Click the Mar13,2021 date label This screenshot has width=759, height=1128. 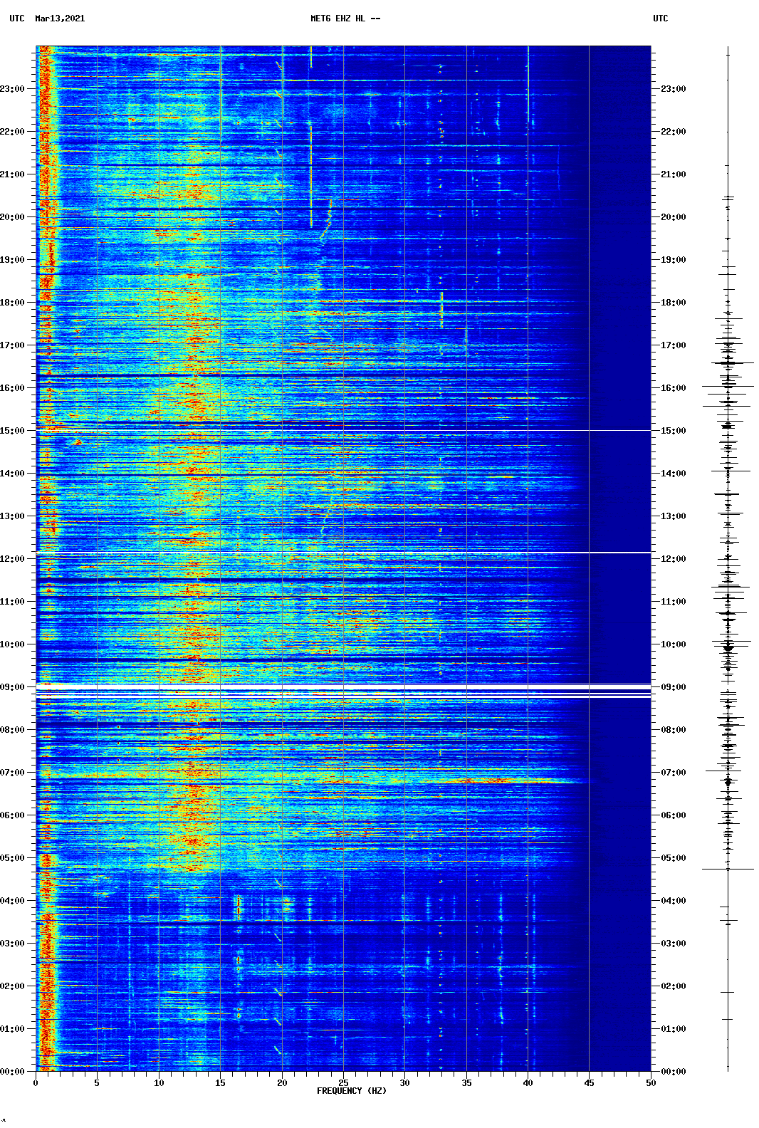tap(60, 19)
